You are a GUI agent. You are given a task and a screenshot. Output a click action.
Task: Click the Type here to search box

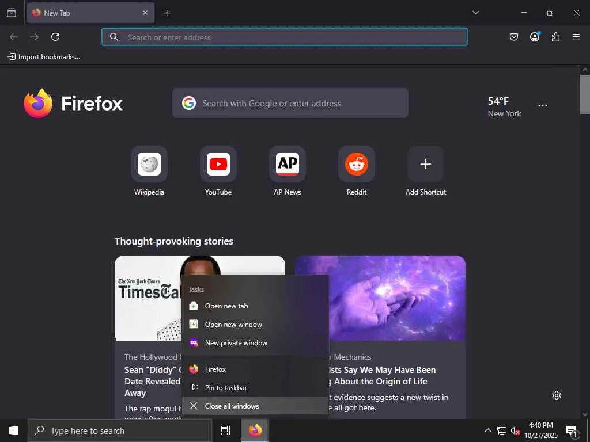(120, 430)
